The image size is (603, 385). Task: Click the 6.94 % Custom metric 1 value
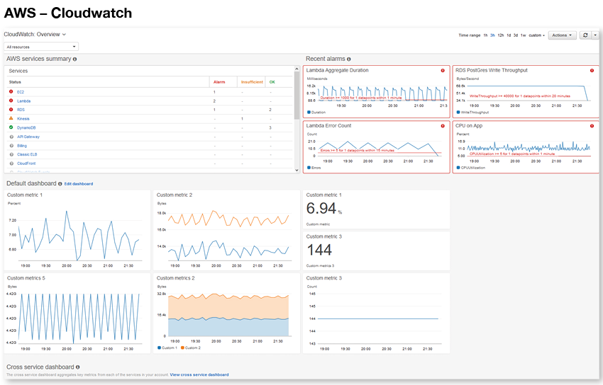pyautogui.click(x=323, y=209)
